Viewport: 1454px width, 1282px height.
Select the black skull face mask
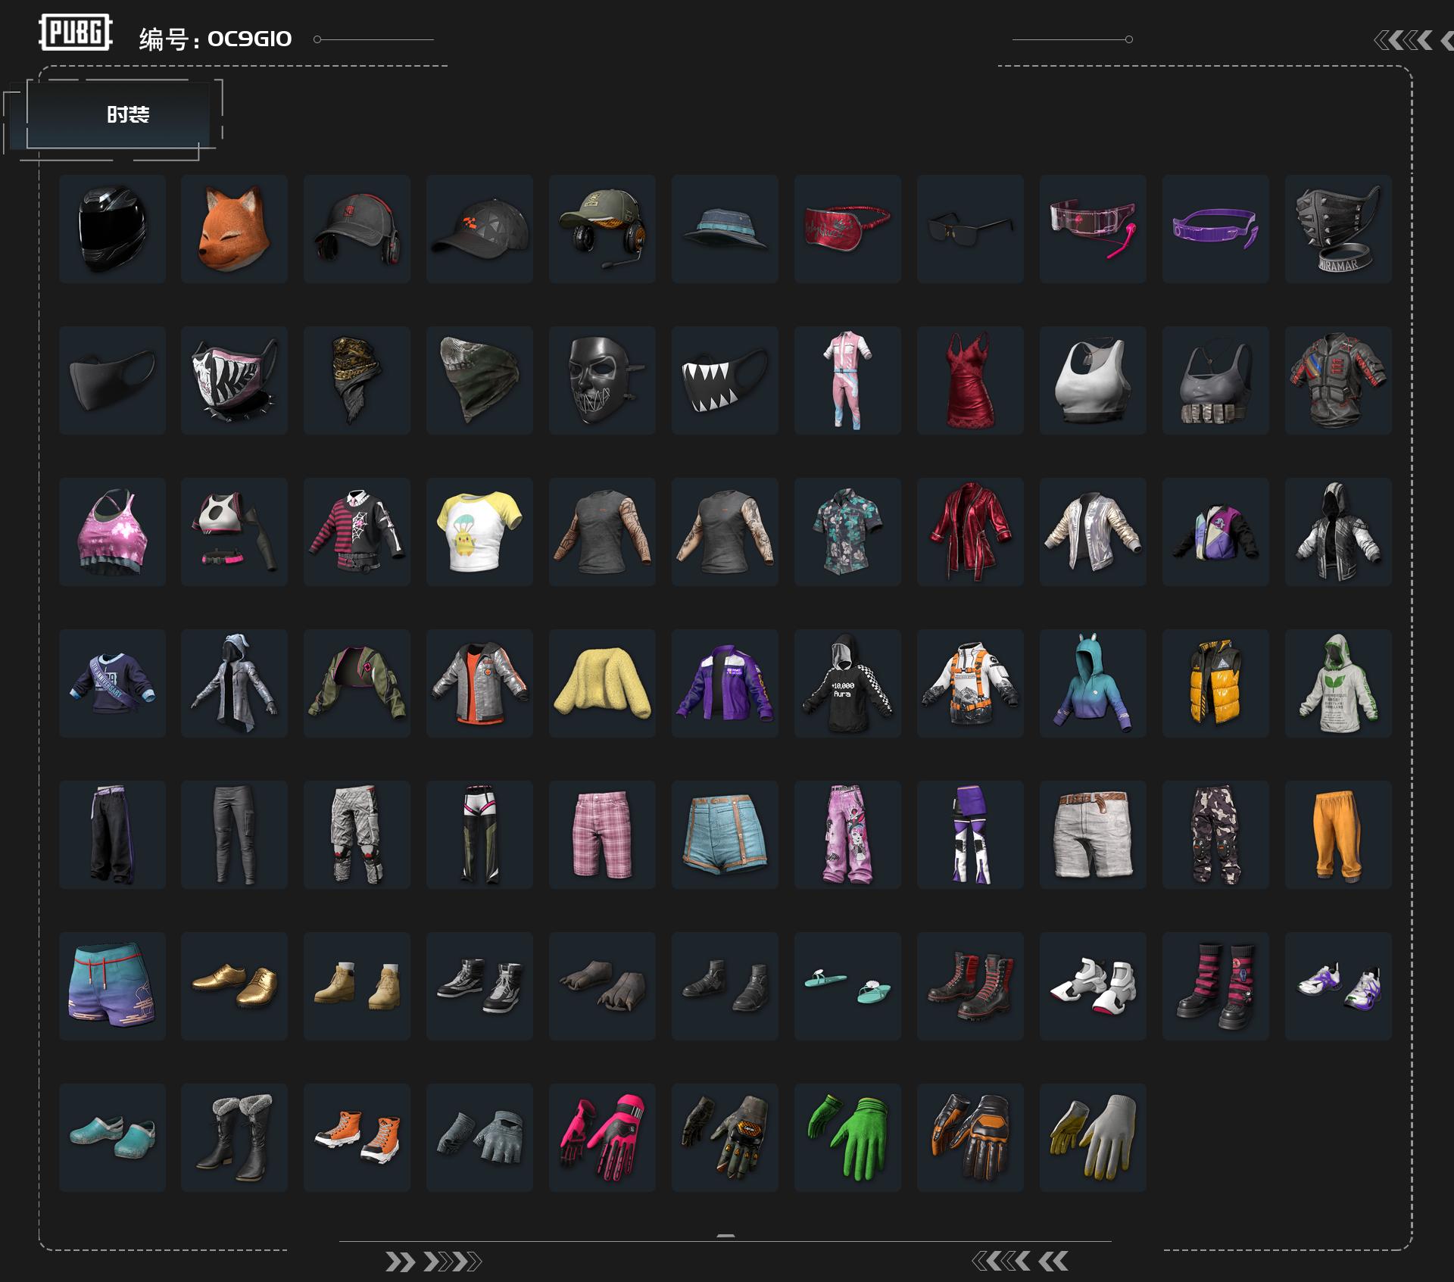[602, 380]
